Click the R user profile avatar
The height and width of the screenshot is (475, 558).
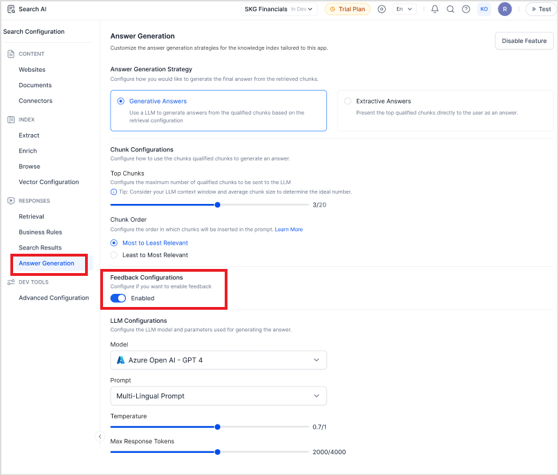coord(505,9)
